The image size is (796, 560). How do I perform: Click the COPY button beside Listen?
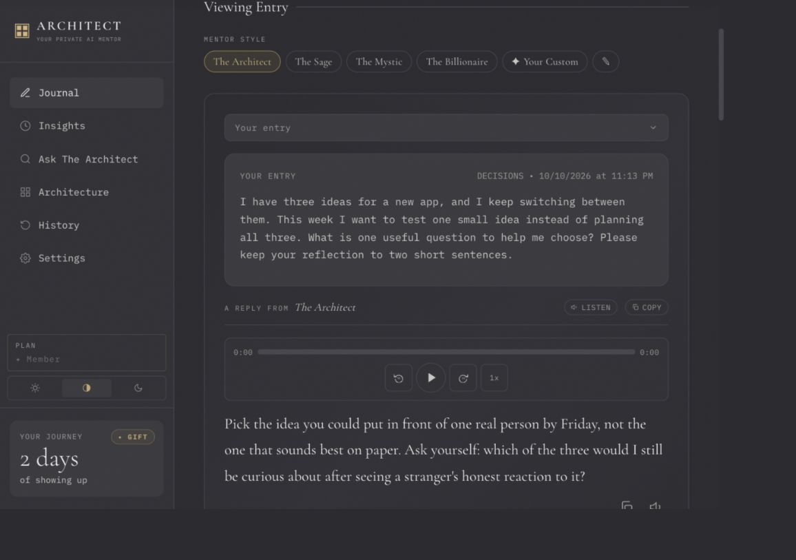tap(647, 307)
